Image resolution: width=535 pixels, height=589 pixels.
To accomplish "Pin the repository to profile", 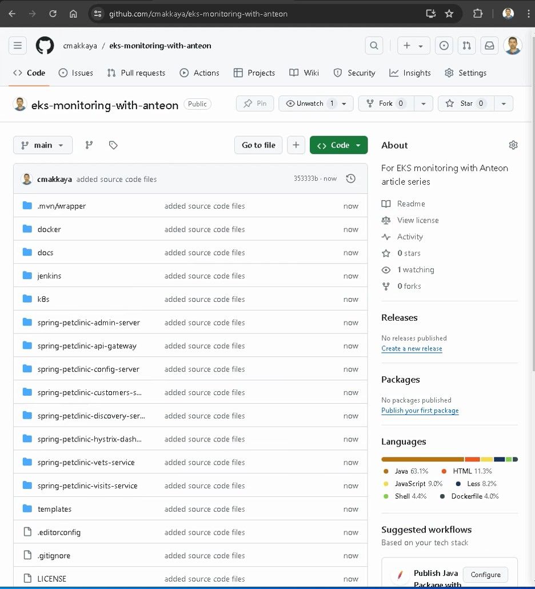I will (x=255, y=104).
